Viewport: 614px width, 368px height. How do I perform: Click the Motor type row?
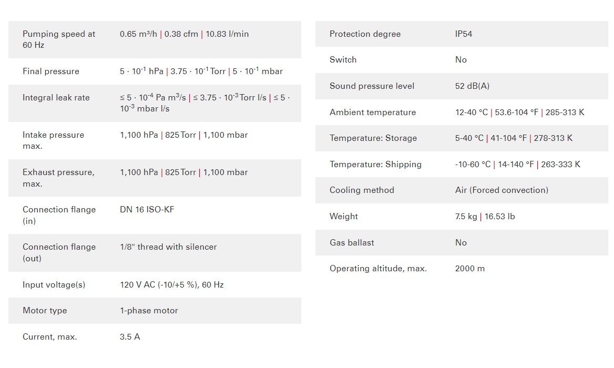[x=155, y=311]
